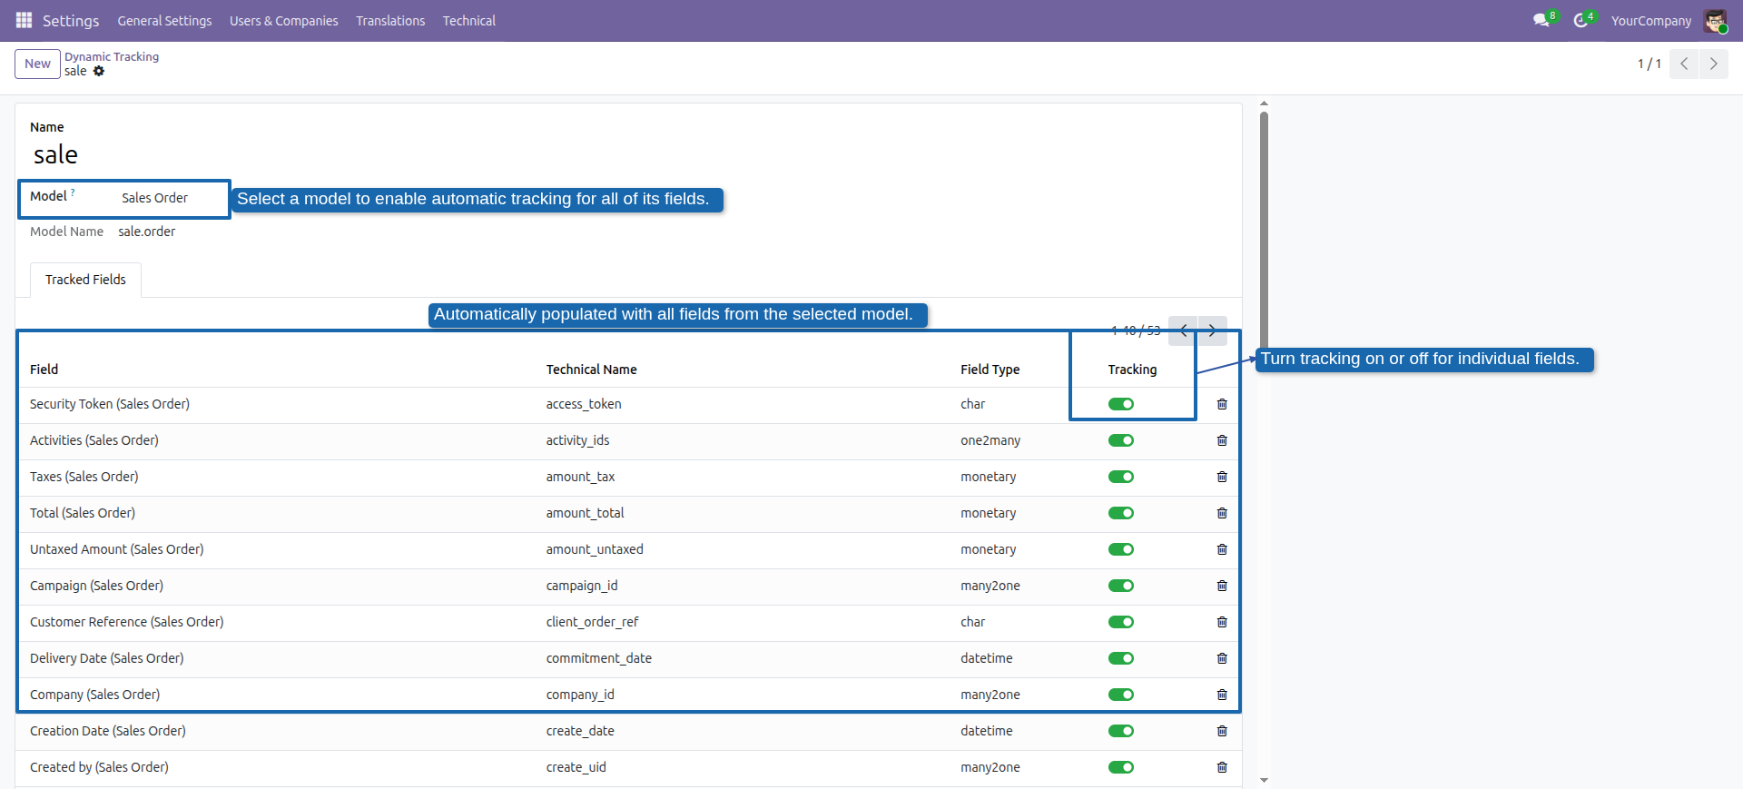Click the sale.order model name value
Image resolution: width=1743 pixels, height=789 pixels.
coord(147,232)
